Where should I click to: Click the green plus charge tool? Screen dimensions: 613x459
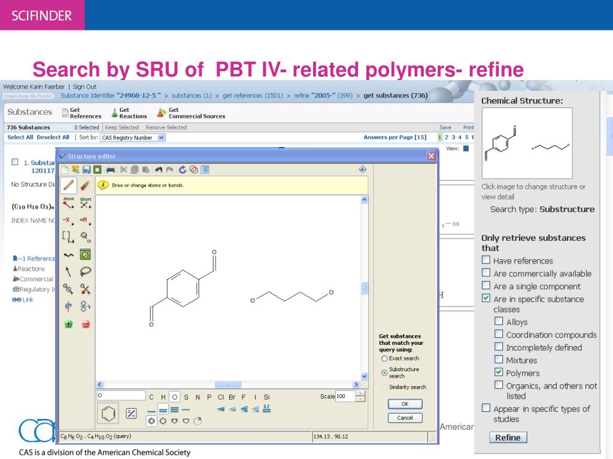point(68,324)
